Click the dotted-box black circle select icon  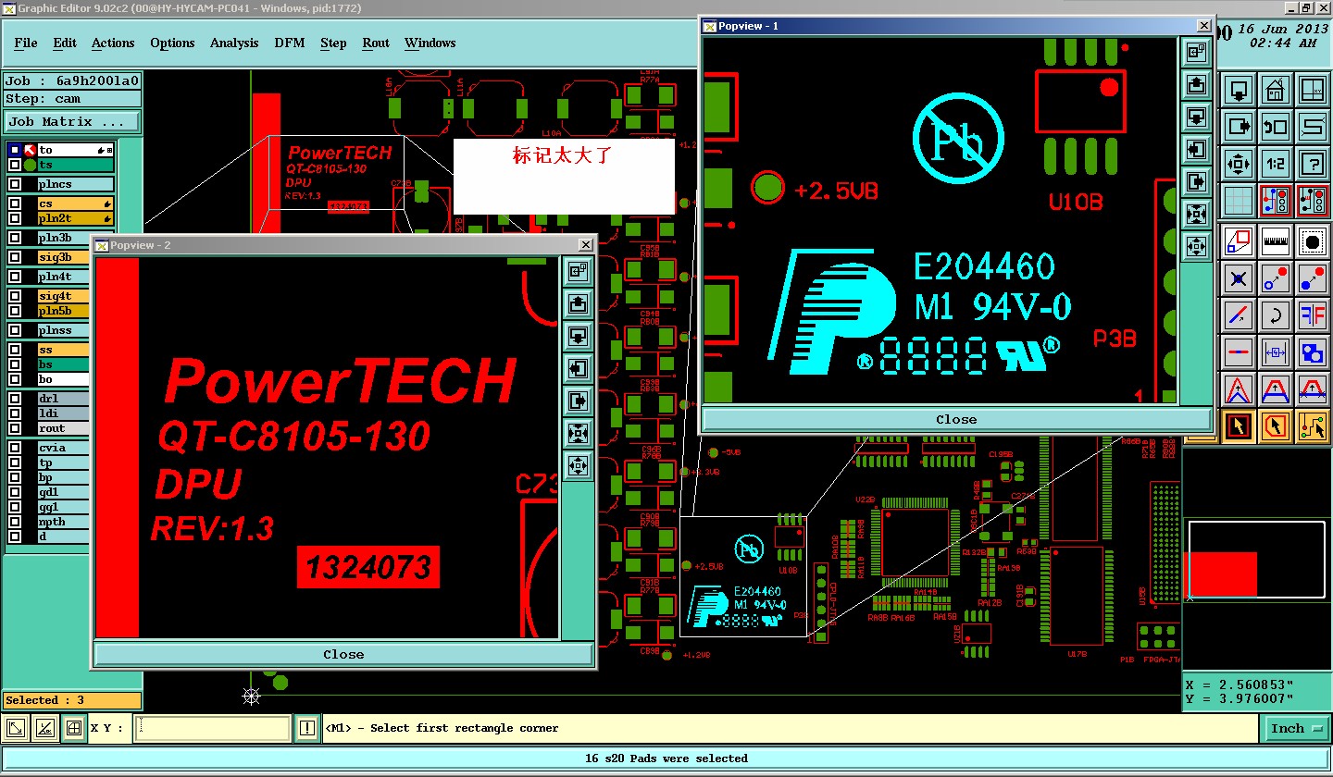pos(1313,241)
